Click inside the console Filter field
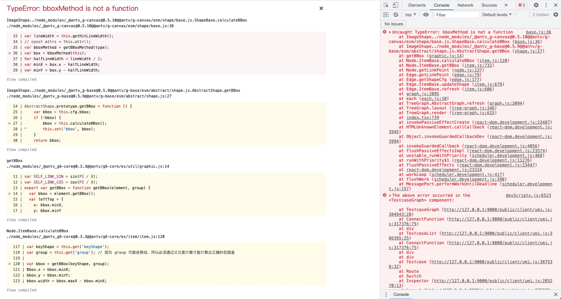The image size is (561, 299). 456,14
